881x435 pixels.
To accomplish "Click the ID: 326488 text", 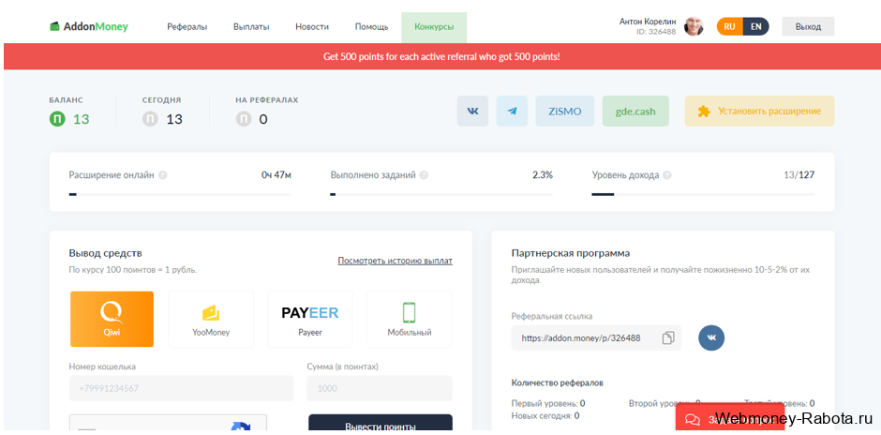I will tap(656, 32).
